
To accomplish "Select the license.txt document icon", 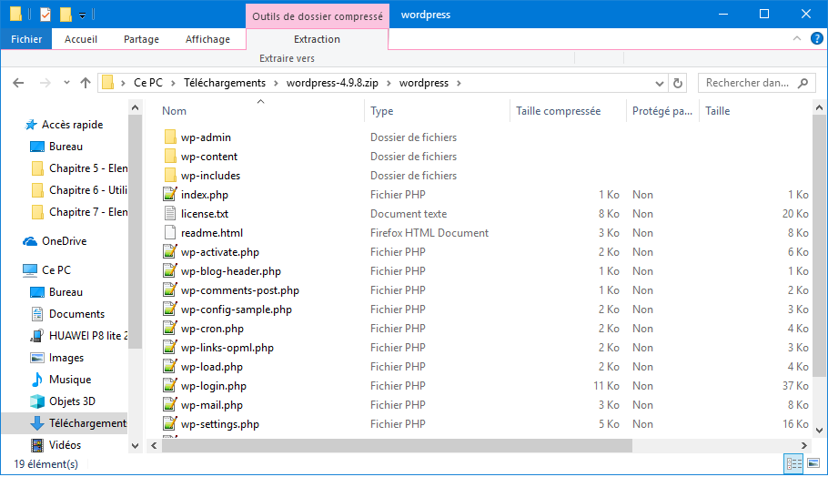I will coord(169,213).
